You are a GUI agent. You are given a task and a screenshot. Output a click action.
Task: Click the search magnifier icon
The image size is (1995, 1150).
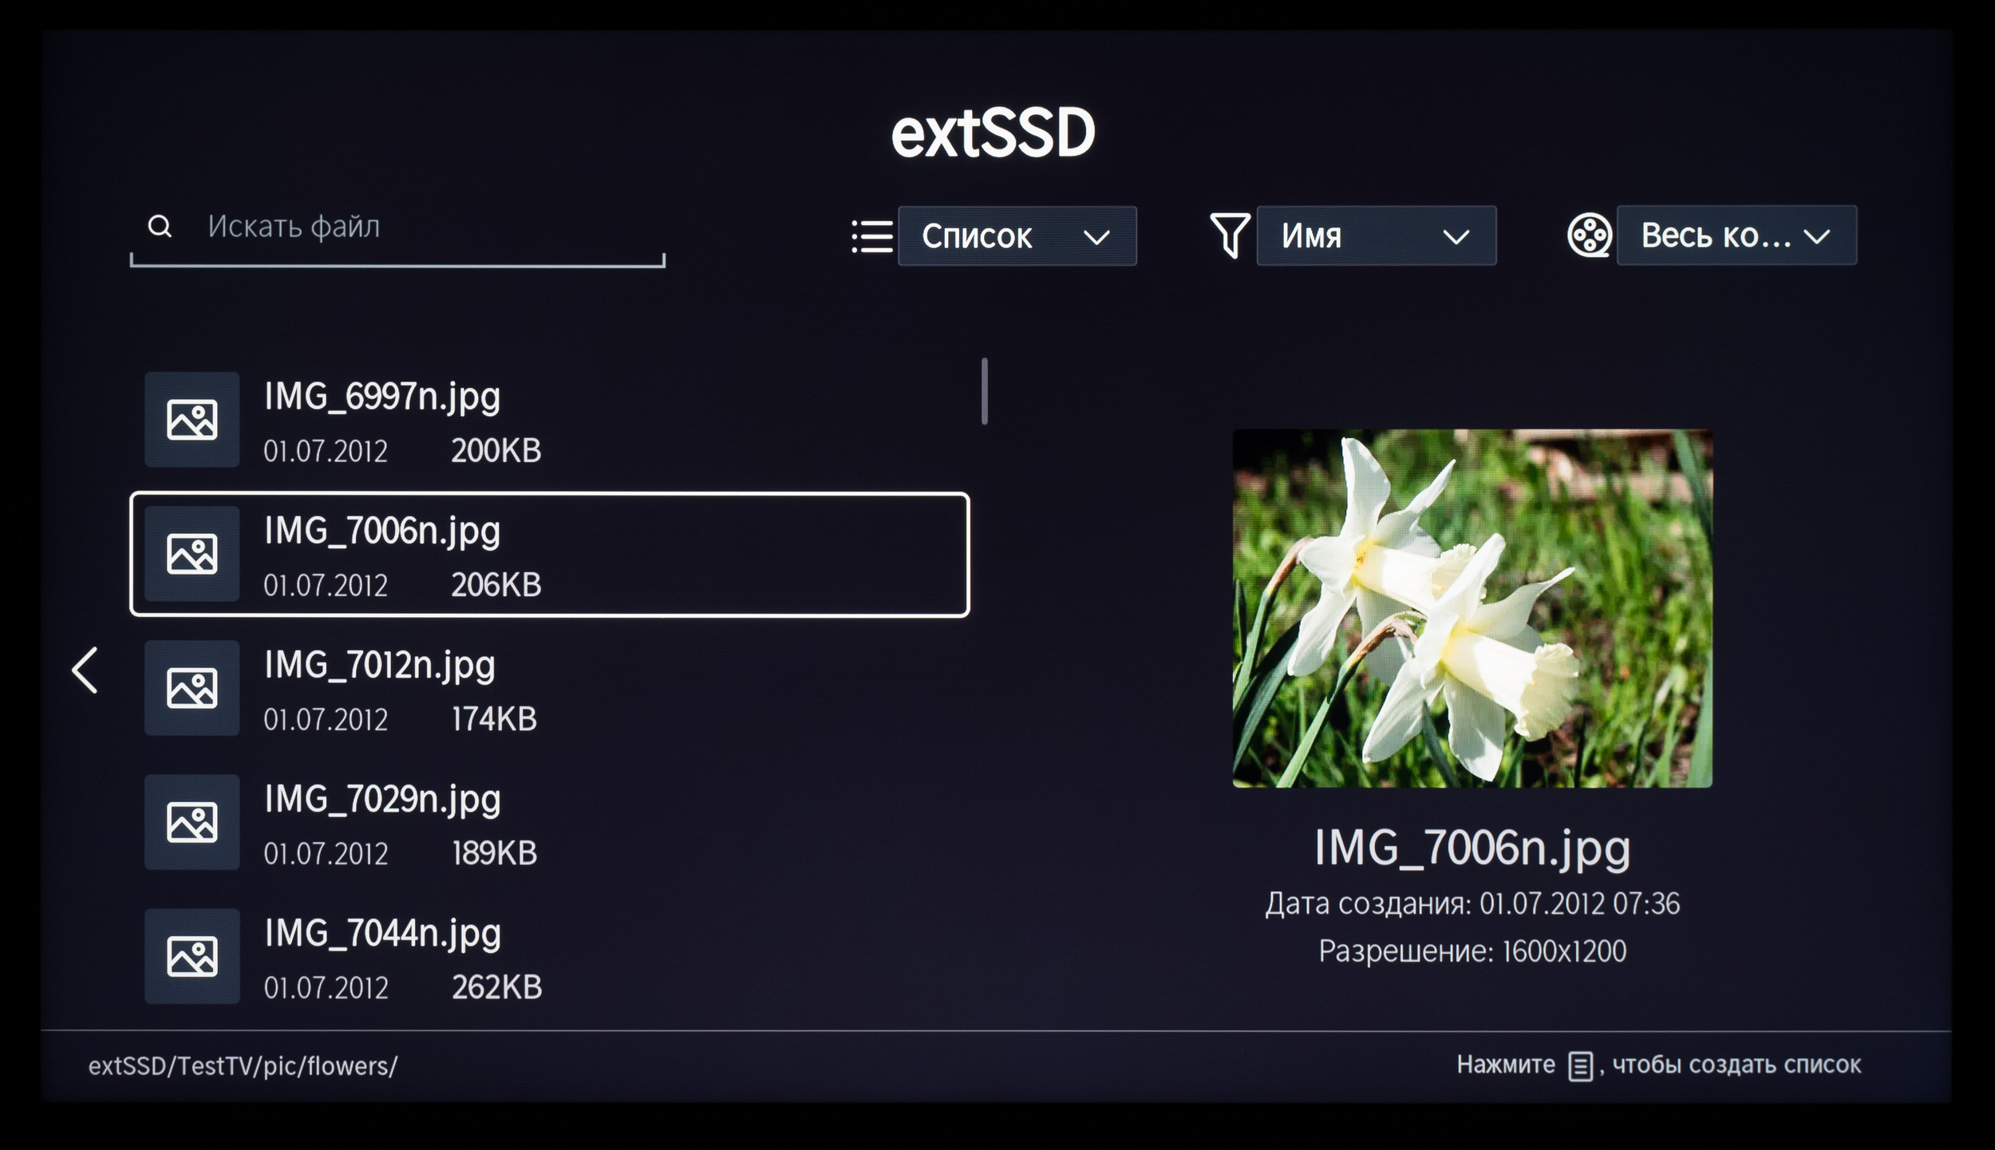160,227
